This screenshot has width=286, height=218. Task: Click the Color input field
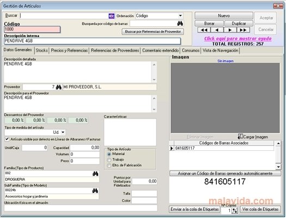[144, 201]
